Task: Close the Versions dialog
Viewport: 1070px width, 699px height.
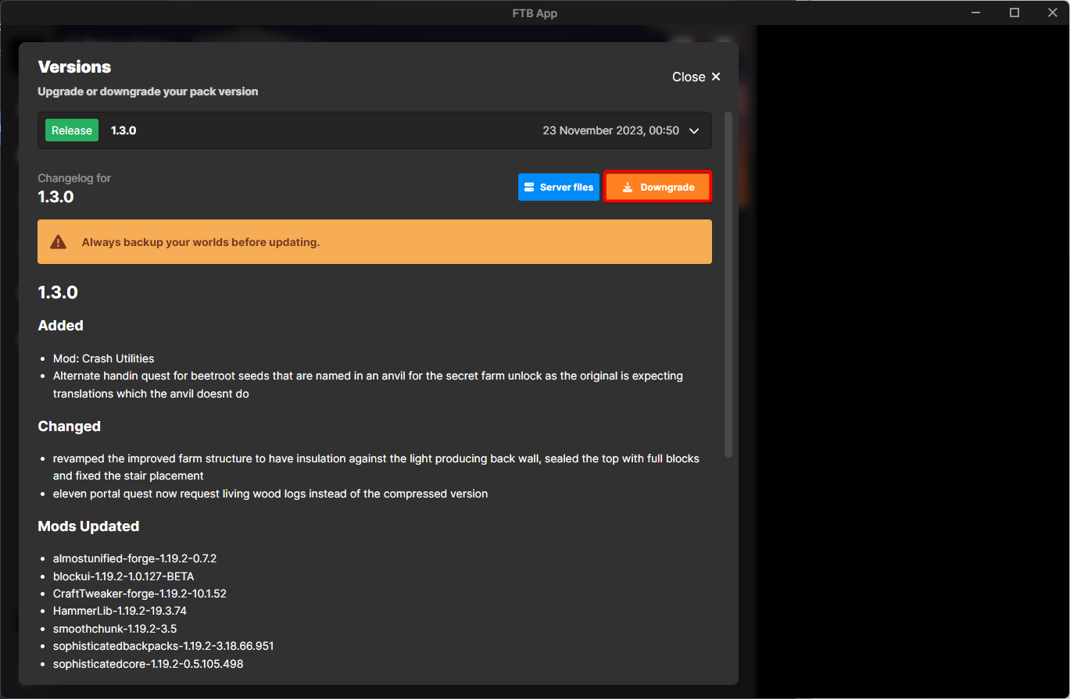Action: coord(696,77)
